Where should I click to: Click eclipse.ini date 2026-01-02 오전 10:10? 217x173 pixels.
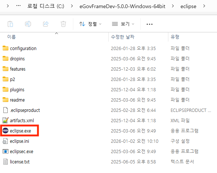[134, 141]
